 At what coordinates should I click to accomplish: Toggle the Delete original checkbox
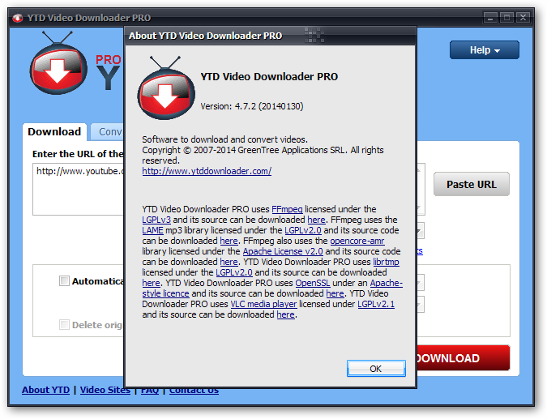[x=64, y=325]
